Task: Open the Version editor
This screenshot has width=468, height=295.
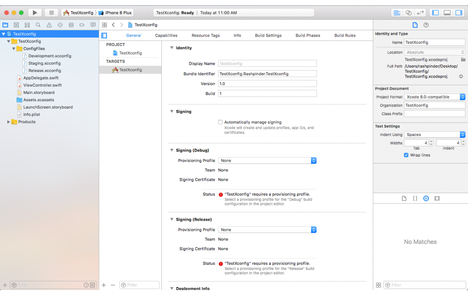Action: click(x=420, y=12)
